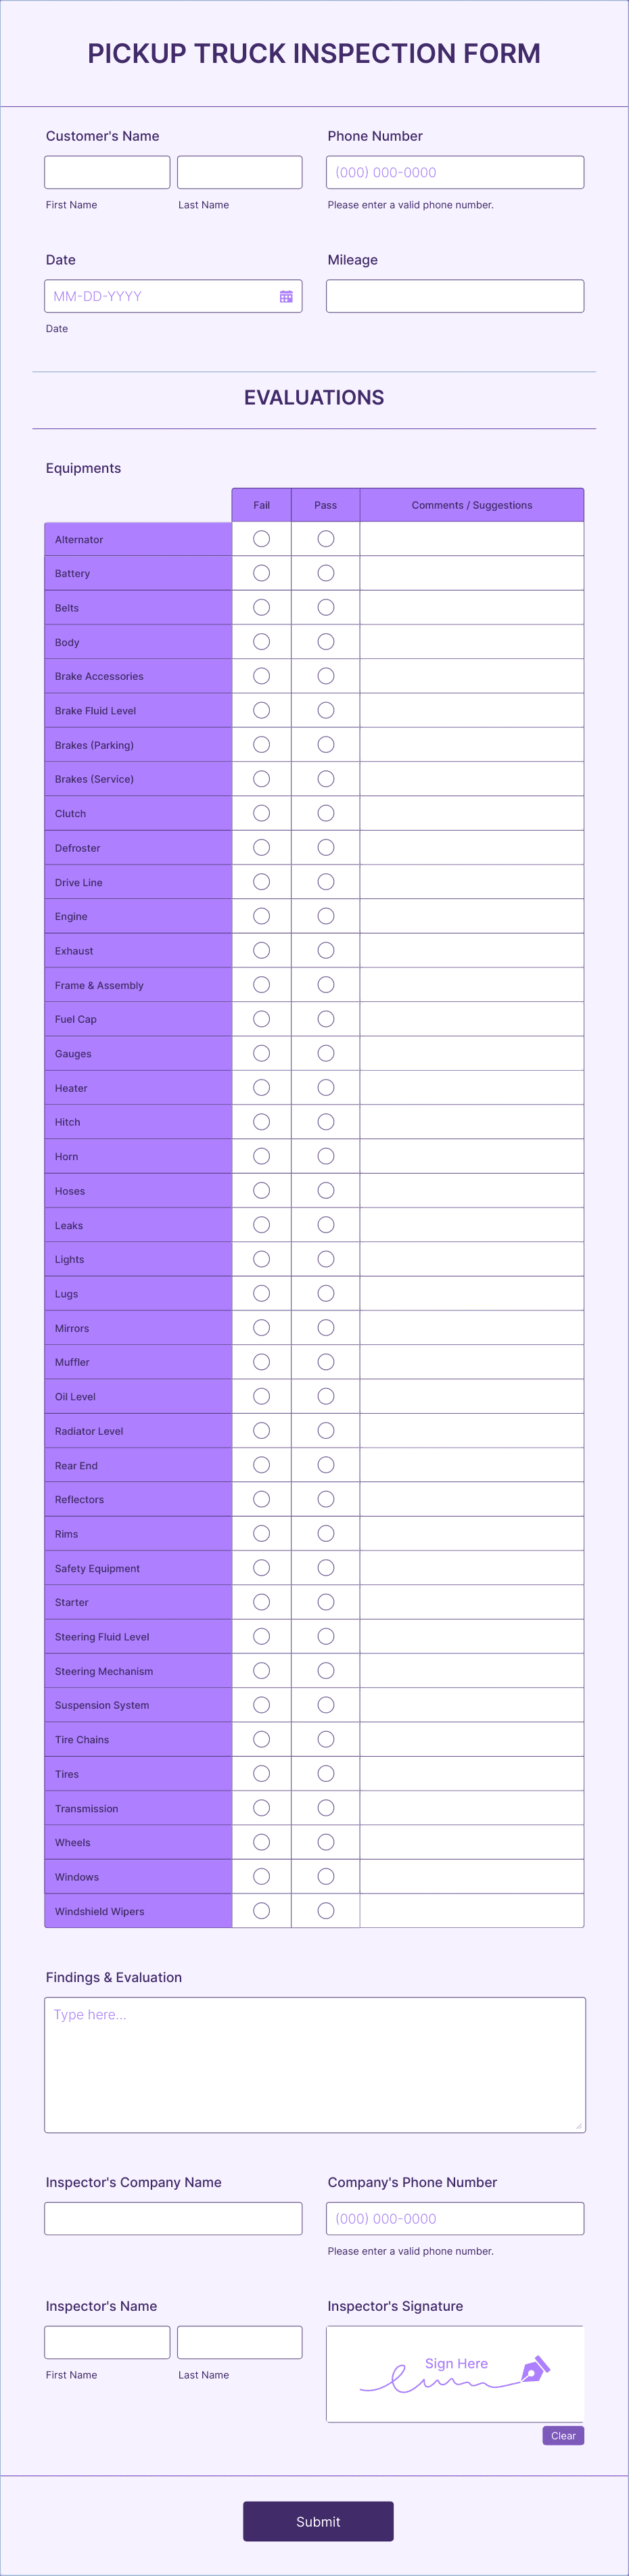Click the customer's Last Name field
629x2576 pixels.
[240, 172]
